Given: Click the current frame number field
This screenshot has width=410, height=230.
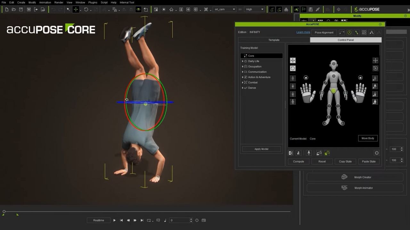Looking at the screenshot, I should pyautogui.click(x=180, y=220).
